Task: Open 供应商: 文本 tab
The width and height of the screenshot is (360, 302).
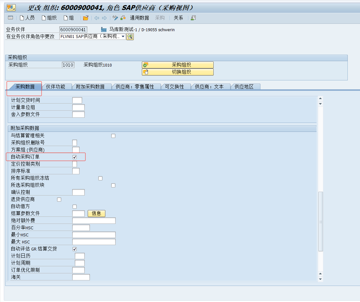Action: tap(209, 87)
